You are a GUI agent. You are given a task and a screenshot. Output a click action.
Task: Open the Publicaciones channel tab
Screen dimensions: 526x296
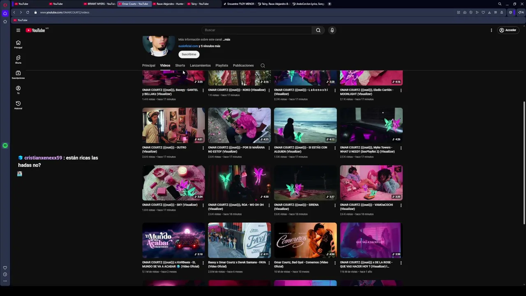coord(243,65)
